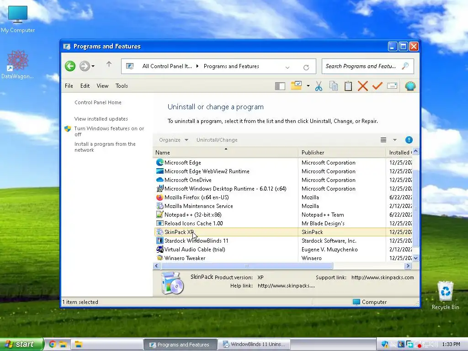Expand breadcrumb arrow after All Control Panel Items

point(197,66)
